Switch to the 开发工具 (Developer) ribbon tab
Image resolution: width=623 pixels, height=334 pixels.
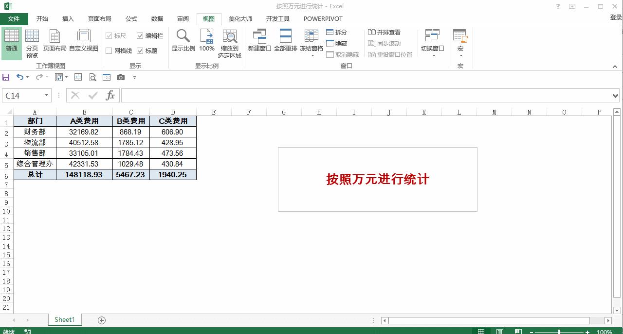click(x=278, y=18)
